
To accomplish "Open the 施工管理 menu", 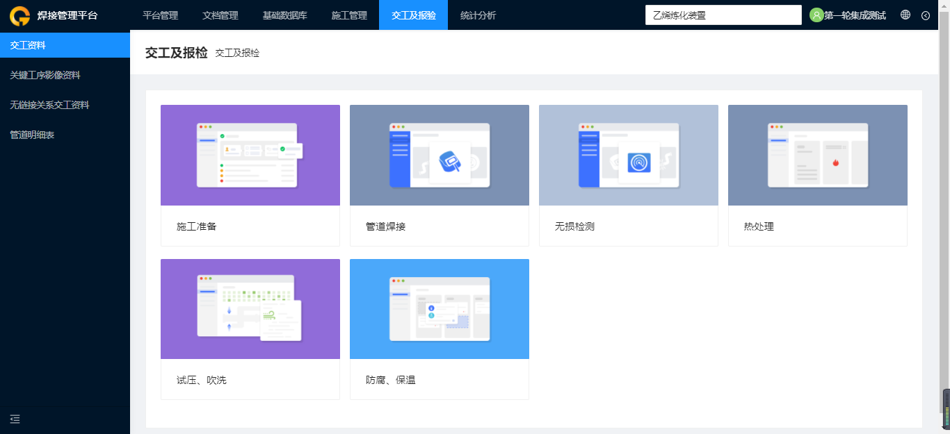I will (349, 15).
